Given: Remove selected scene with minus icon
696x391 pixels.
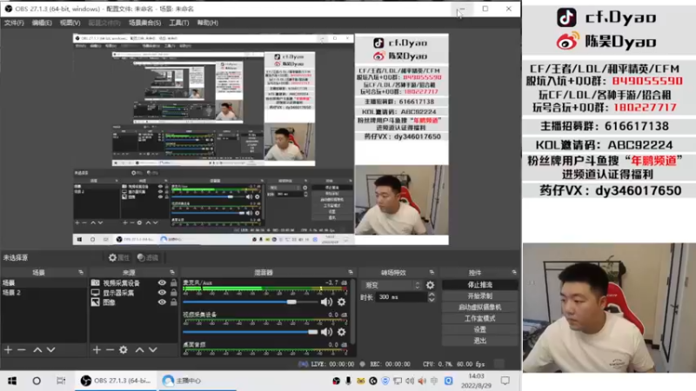Looking at the screenshot, I should coord(21,350).
